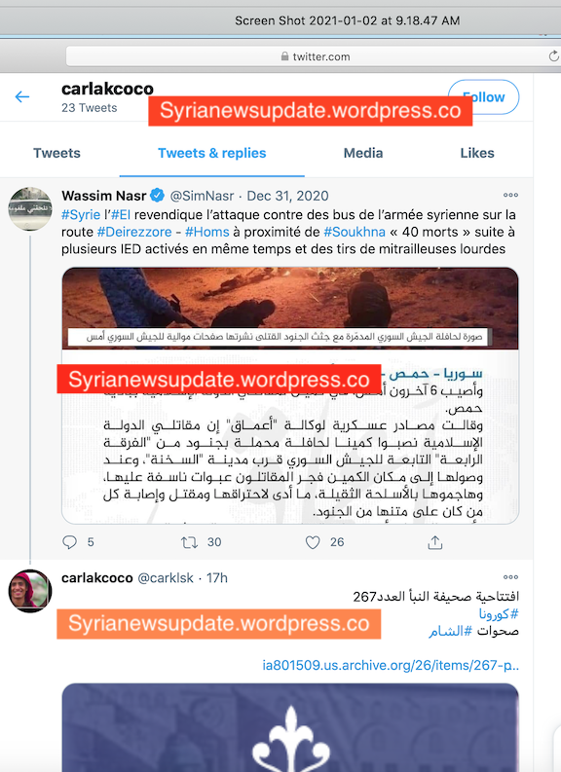This screenshot has height=772, width=561.
Task: Open the Media tab
Action: pyautogui.click(x=363, y=153)
